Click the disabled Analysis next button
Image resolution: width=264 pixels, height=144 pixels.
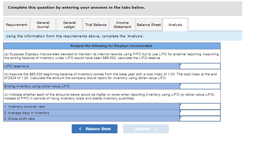tap(146, 129)
